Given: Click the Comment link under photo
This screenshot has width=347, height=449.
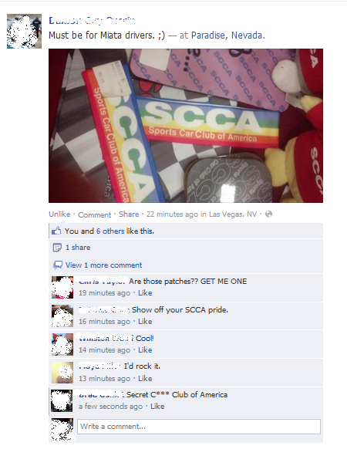Looking at the screenshot, I should pyautogui.click(x=95, y=214).
